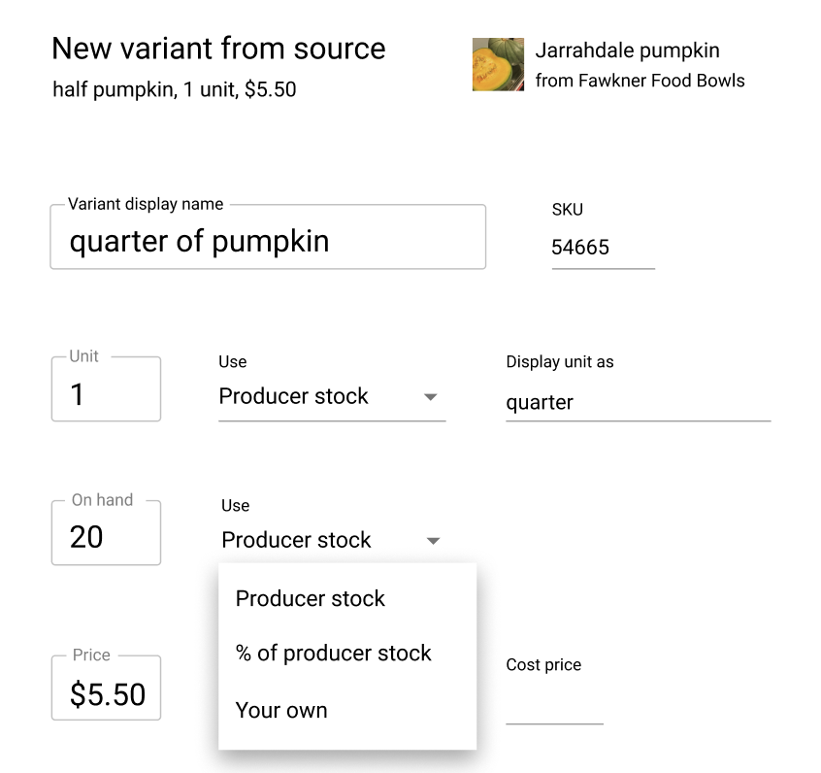821x773 pixels.
Task: Pick the Your own option
Action: pos(281,710)
